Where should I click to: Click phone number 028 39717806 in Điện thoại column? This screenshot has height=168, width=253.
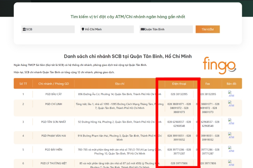point(179,163)
